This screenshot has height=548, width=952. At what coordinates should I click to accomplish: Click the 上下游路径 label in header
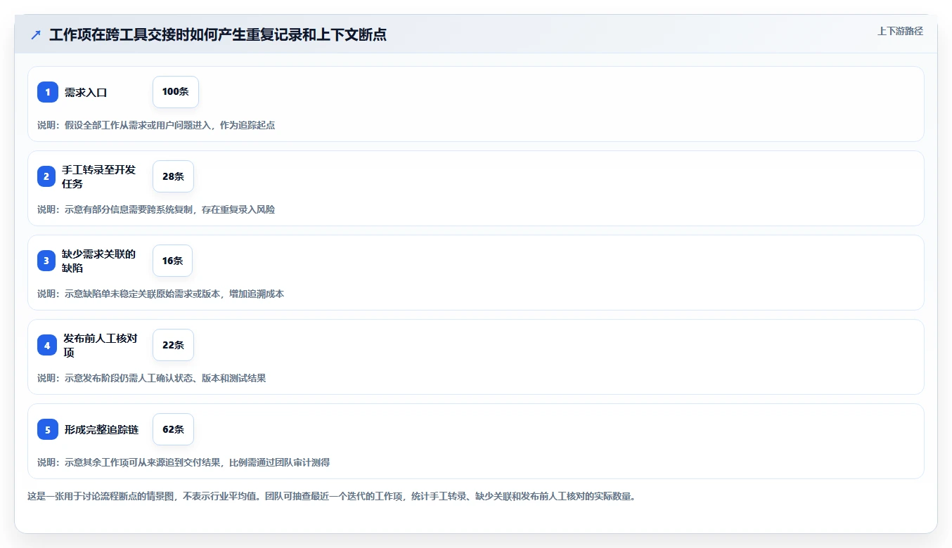point(900,31)
